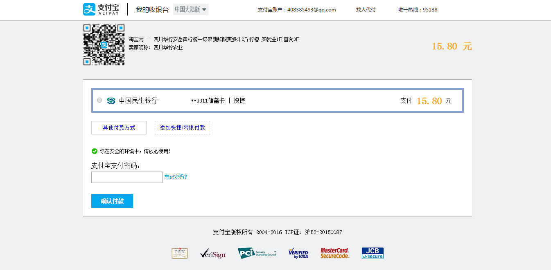Click the 支付 15.80 元 amount in bank row

point(426,100)
